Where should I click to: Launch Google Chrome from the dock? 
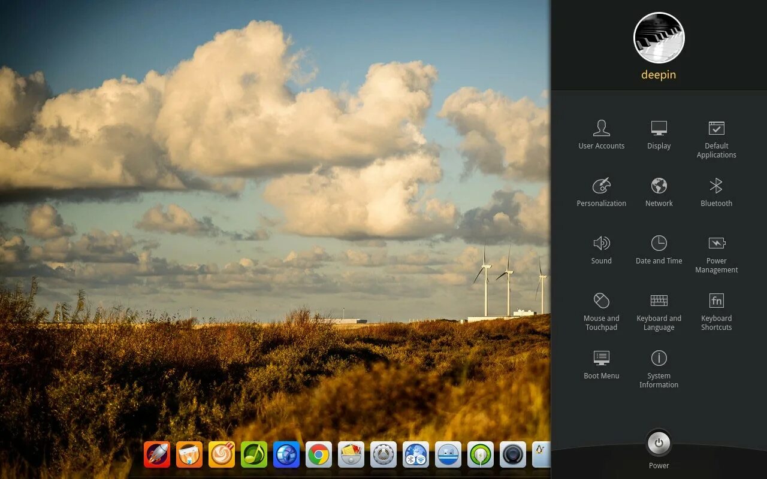pyautogui.click(x=319, y=455)
